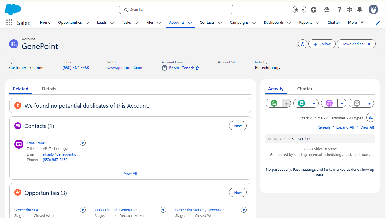Viewport: 386px width, 218px height.
Task: Switch to the Details tab
Action: click(x=49, y=89)
